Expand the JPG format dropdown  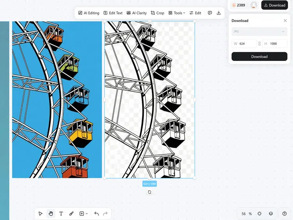(259, 32)
